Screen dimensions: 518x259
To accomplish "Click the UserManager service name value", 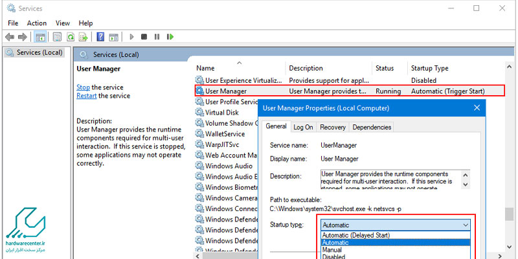I will [339, 145].
